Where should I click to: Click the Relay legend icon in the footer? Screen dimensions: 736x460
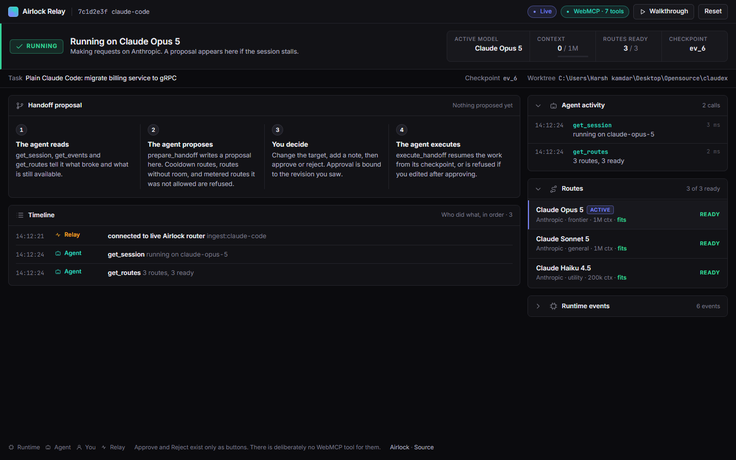pyautogui.click(x=104, y=447)
